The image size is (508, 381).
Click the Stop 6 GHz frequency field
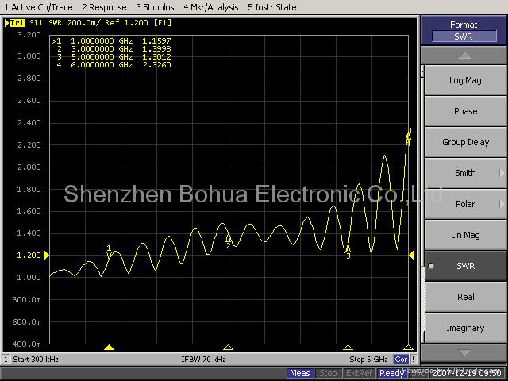pos(368,360)
